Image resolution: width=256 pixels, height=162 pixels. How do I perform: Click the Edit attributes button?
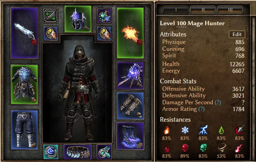tap(237, 34)
